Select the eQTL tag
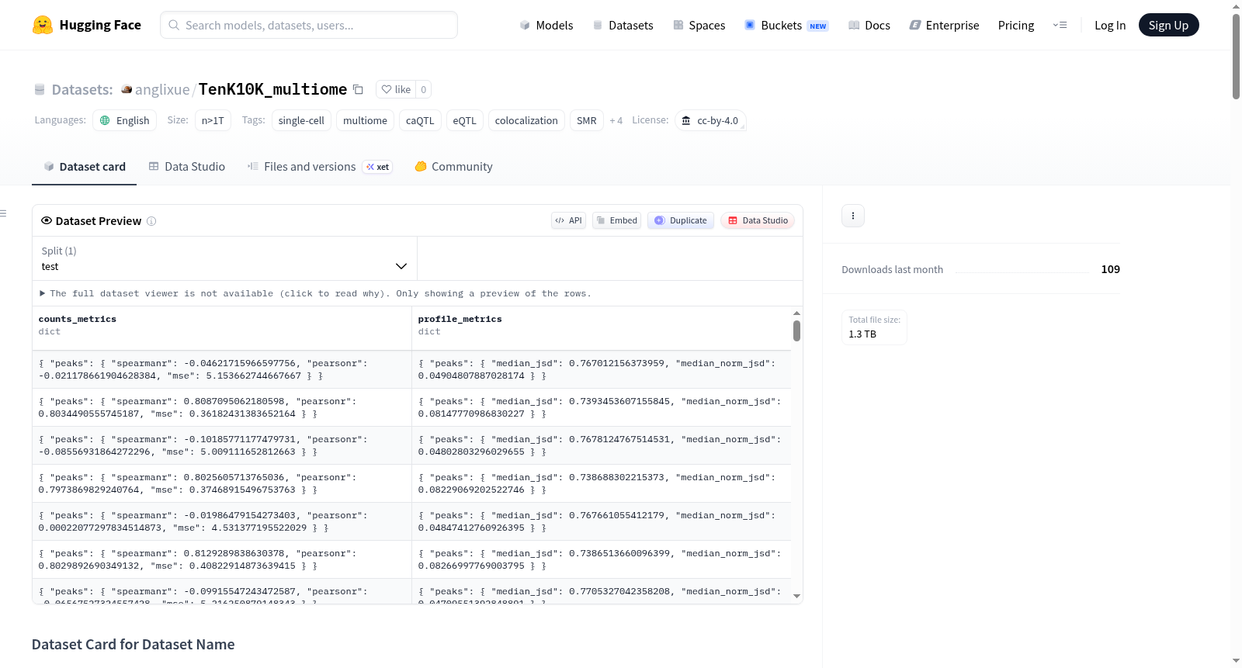This screenshot has width=1242, height=668. [464, 120]
